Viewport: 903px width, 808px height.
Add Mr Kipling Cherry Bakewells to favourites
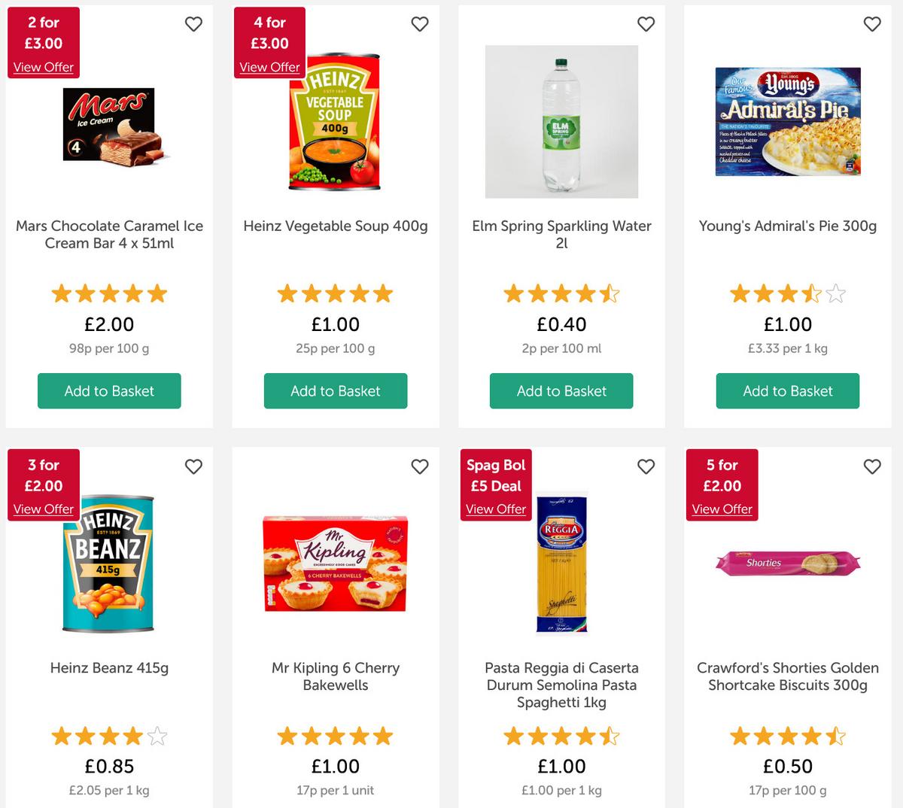tap(420, 466)
